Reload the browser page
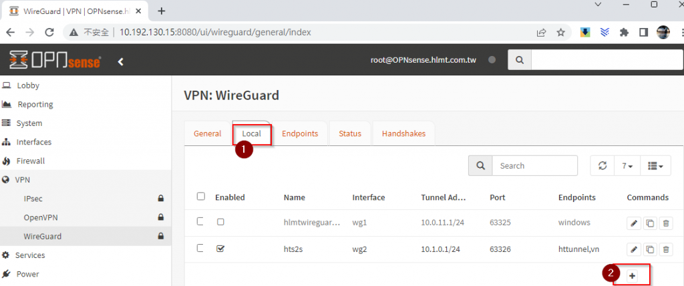The height and width of the screenshot is (286, 684). point(49,32)
